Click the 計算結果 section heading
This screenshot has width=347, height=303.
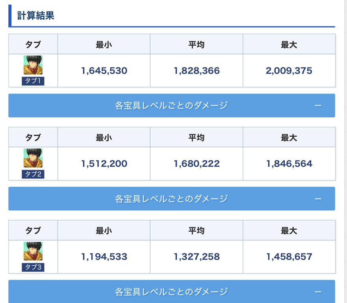36,16
